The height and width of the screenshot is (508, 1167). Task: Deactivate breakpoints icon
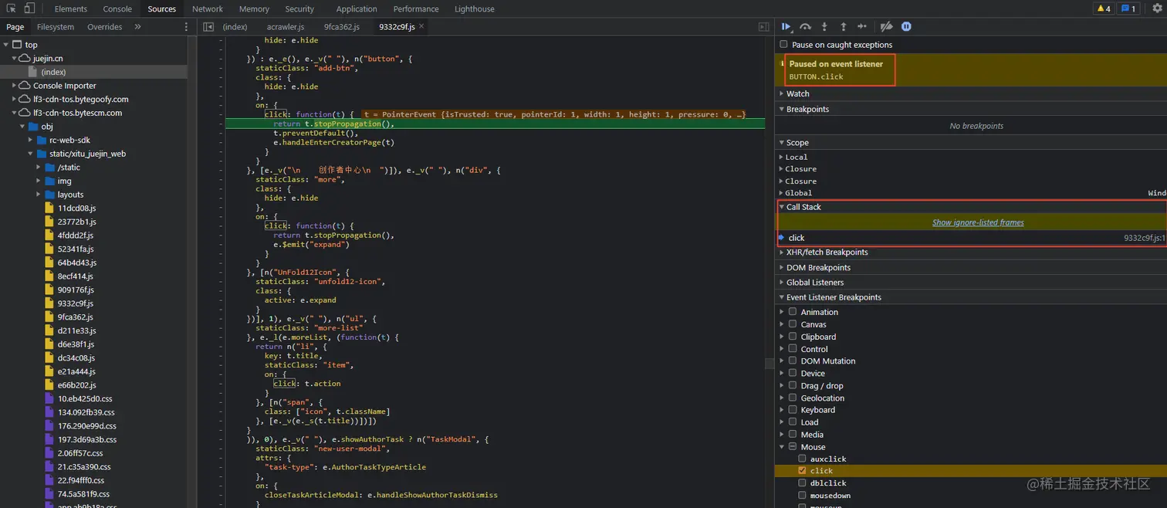click(x=886, y=27)
